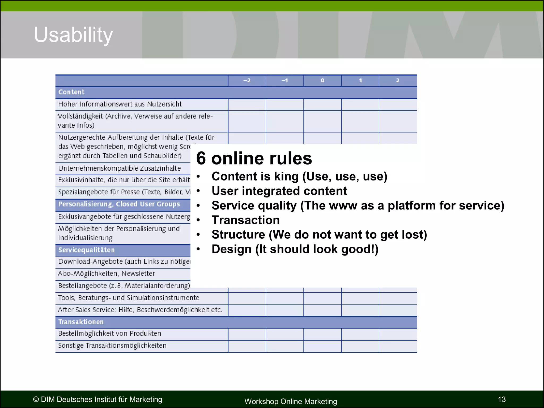Click the -2 column header
This screenshot has height=408, width=544.
pos(247,81)
